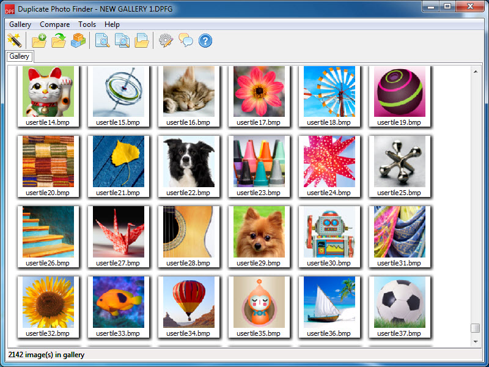
Task: Click the folder with green arrow icon
Action: click(x=59, y=41)
